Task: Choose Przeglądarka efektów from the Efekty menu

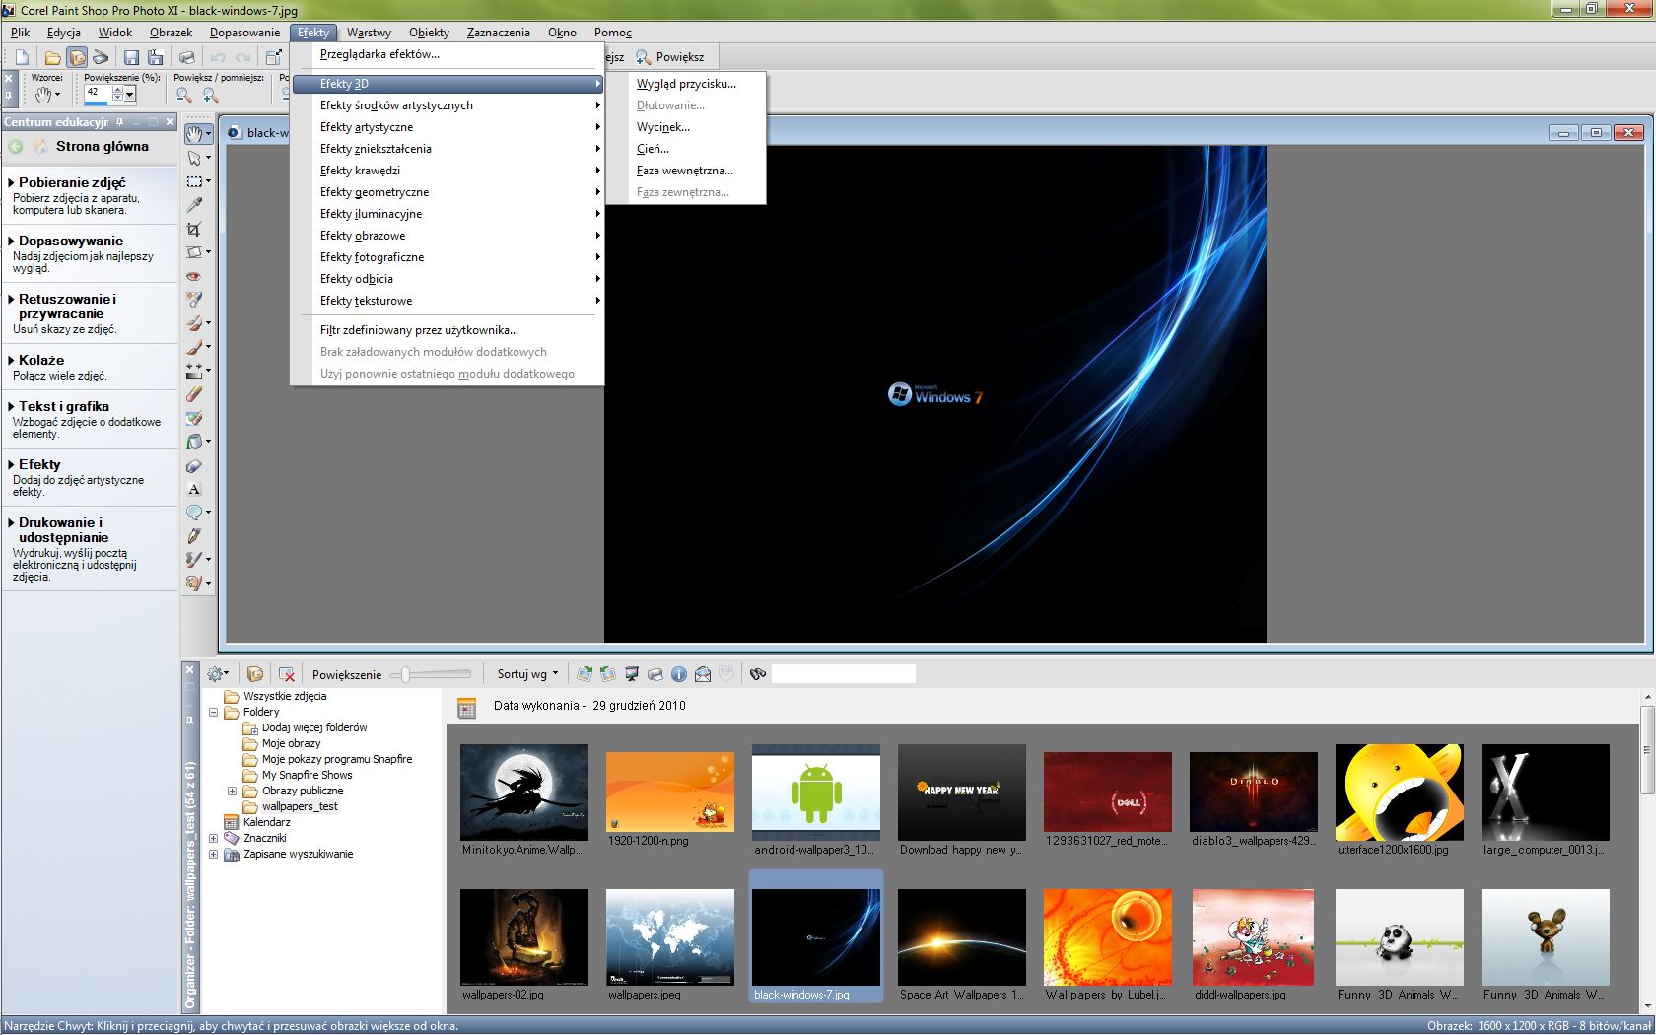Action: (448, 54)
